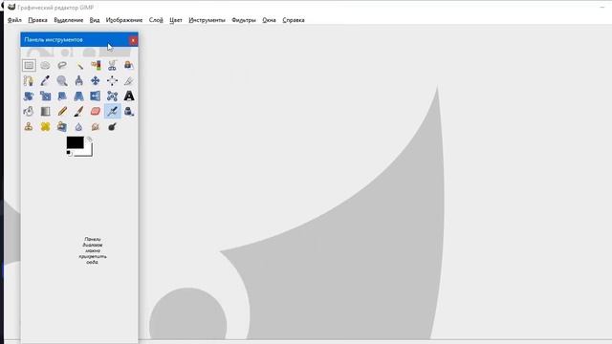612x344 pixels.
Task: Open the Справка menu
Action: (294, 20)
